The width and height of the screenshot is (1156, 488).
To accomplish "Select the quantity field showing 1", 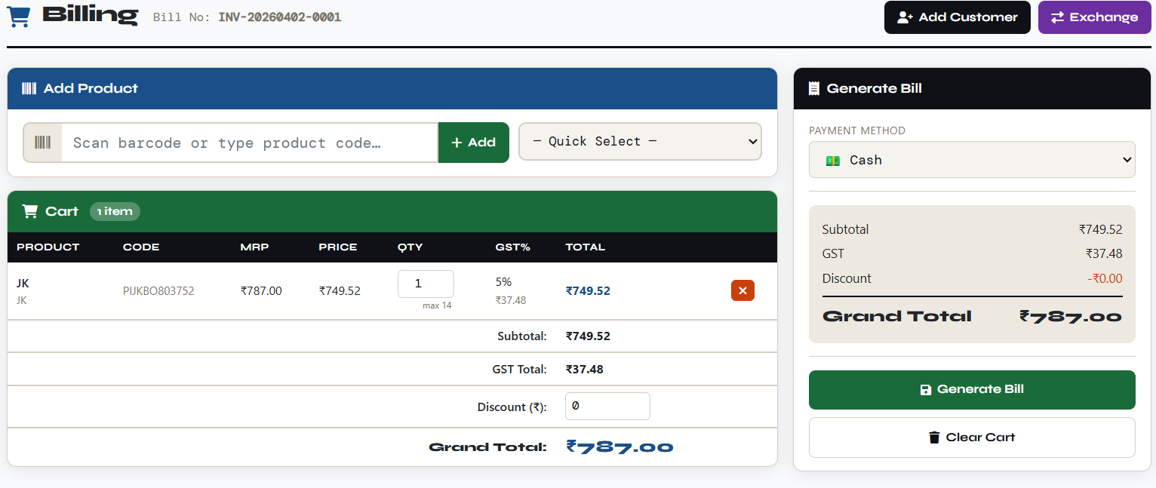I will (426, 284).
